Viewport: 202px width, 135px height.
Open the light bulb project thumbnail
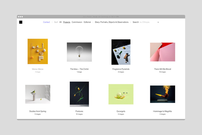click(79, 52)
